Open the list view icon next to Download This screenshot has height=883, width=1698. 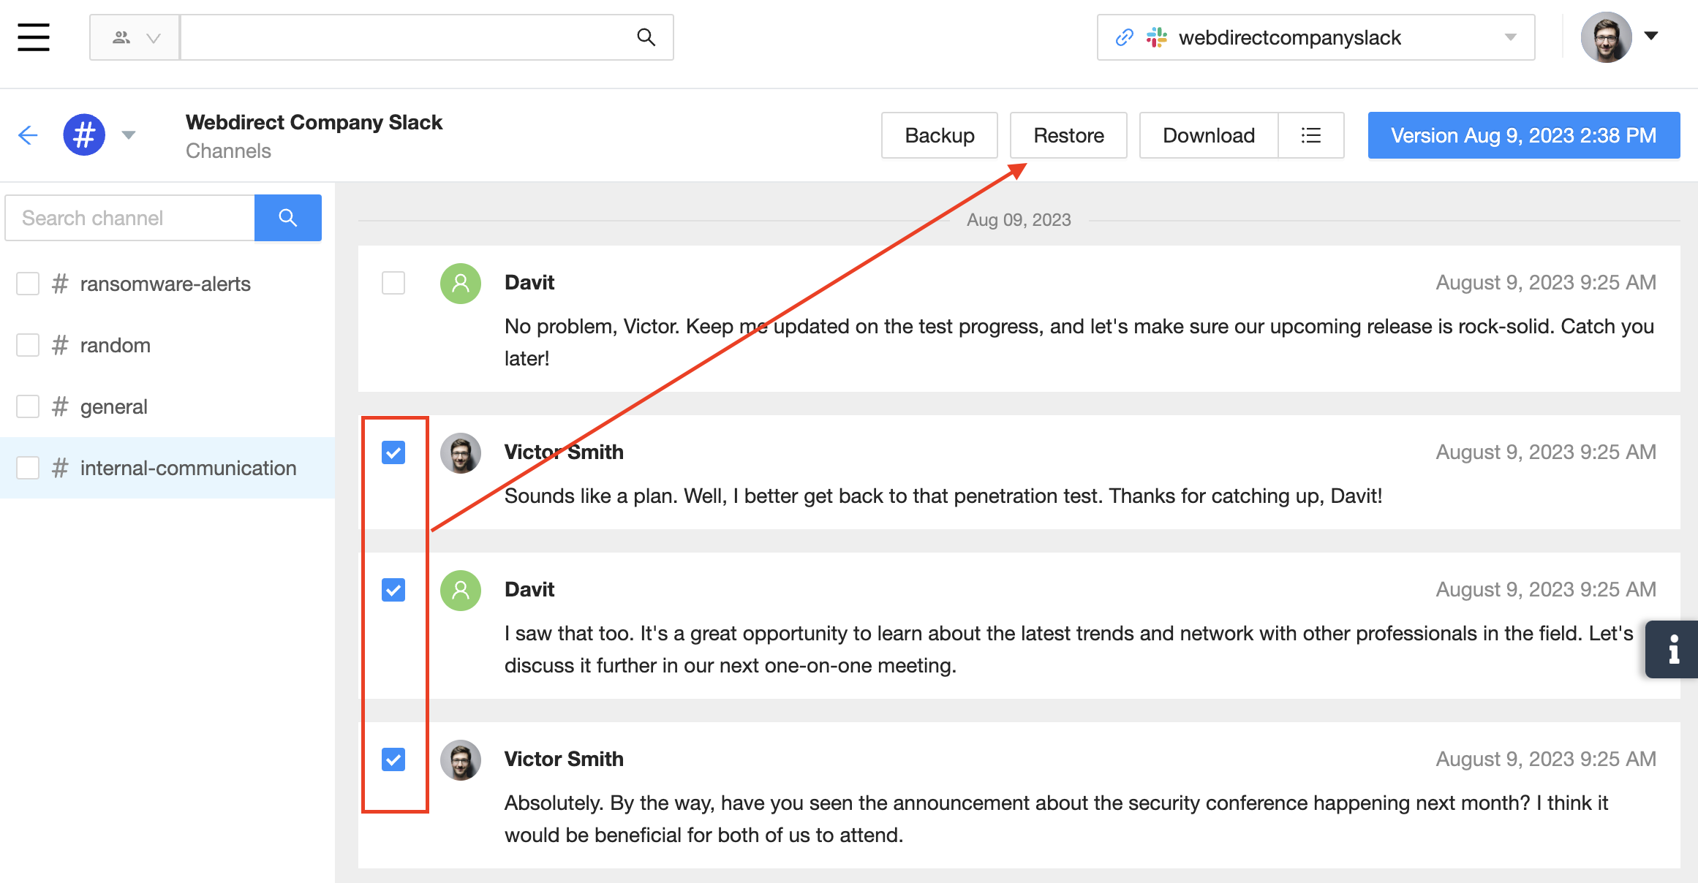pyautogui.click(x=1310, y=135)
